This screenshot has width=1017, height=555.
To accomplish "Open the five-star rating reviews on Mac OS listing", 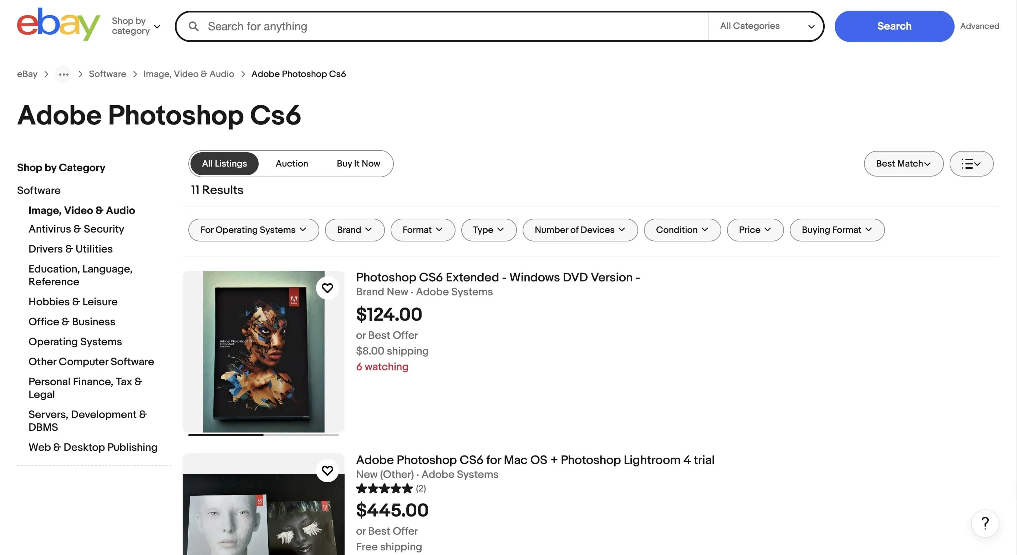I will pyautogui.click(x=384, y=489).
